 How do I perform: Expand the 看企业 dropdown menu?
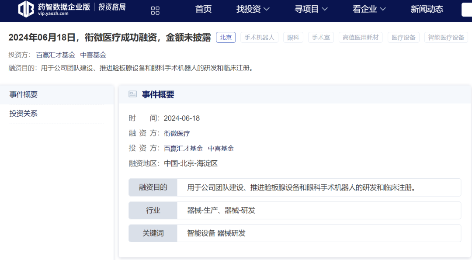click(369, 9)
